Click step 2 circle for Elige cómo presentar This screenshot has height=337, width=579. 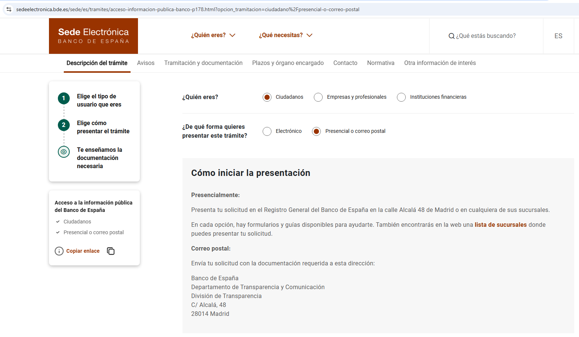click(x=63, y=125)
